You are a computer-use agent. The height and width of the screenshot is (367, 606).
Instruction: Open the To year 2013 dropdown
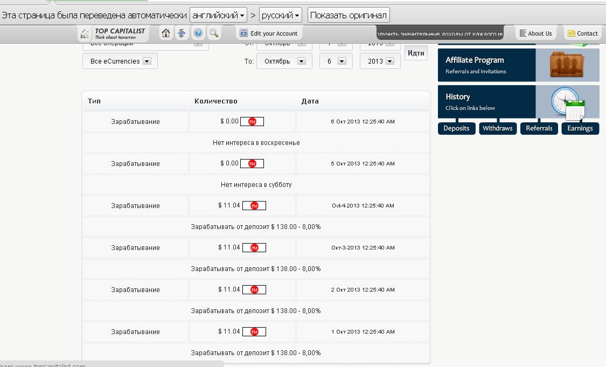380,61
